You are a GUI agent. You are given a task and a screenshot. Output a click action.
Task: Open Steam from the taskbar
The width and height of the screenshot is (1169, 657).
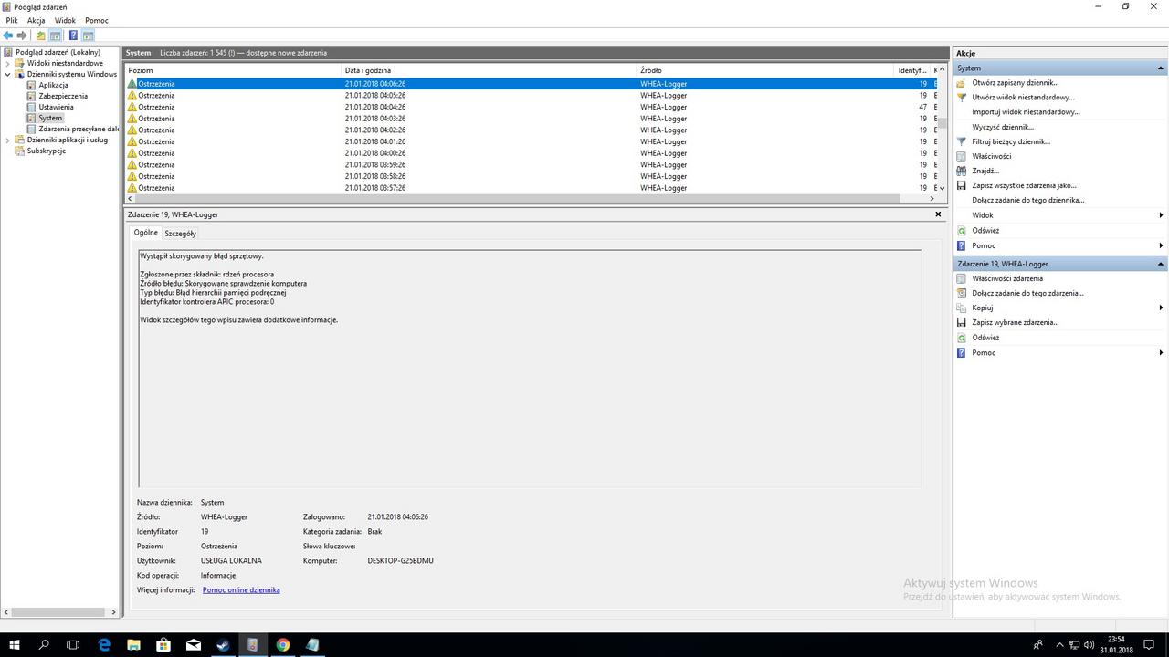223,645
